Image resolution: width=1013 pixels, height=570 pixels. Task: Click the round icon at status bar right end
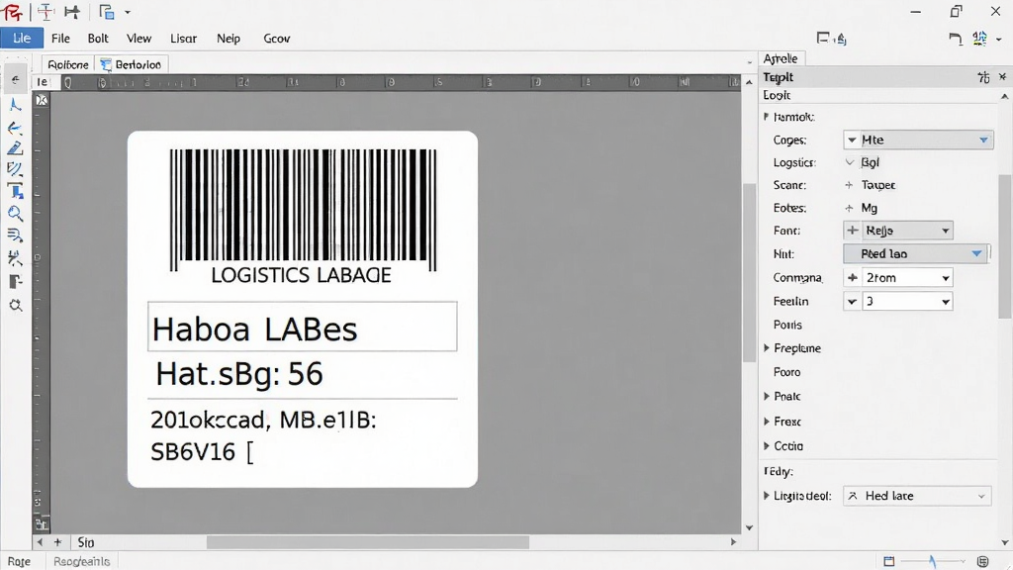[x=982, y=561]
